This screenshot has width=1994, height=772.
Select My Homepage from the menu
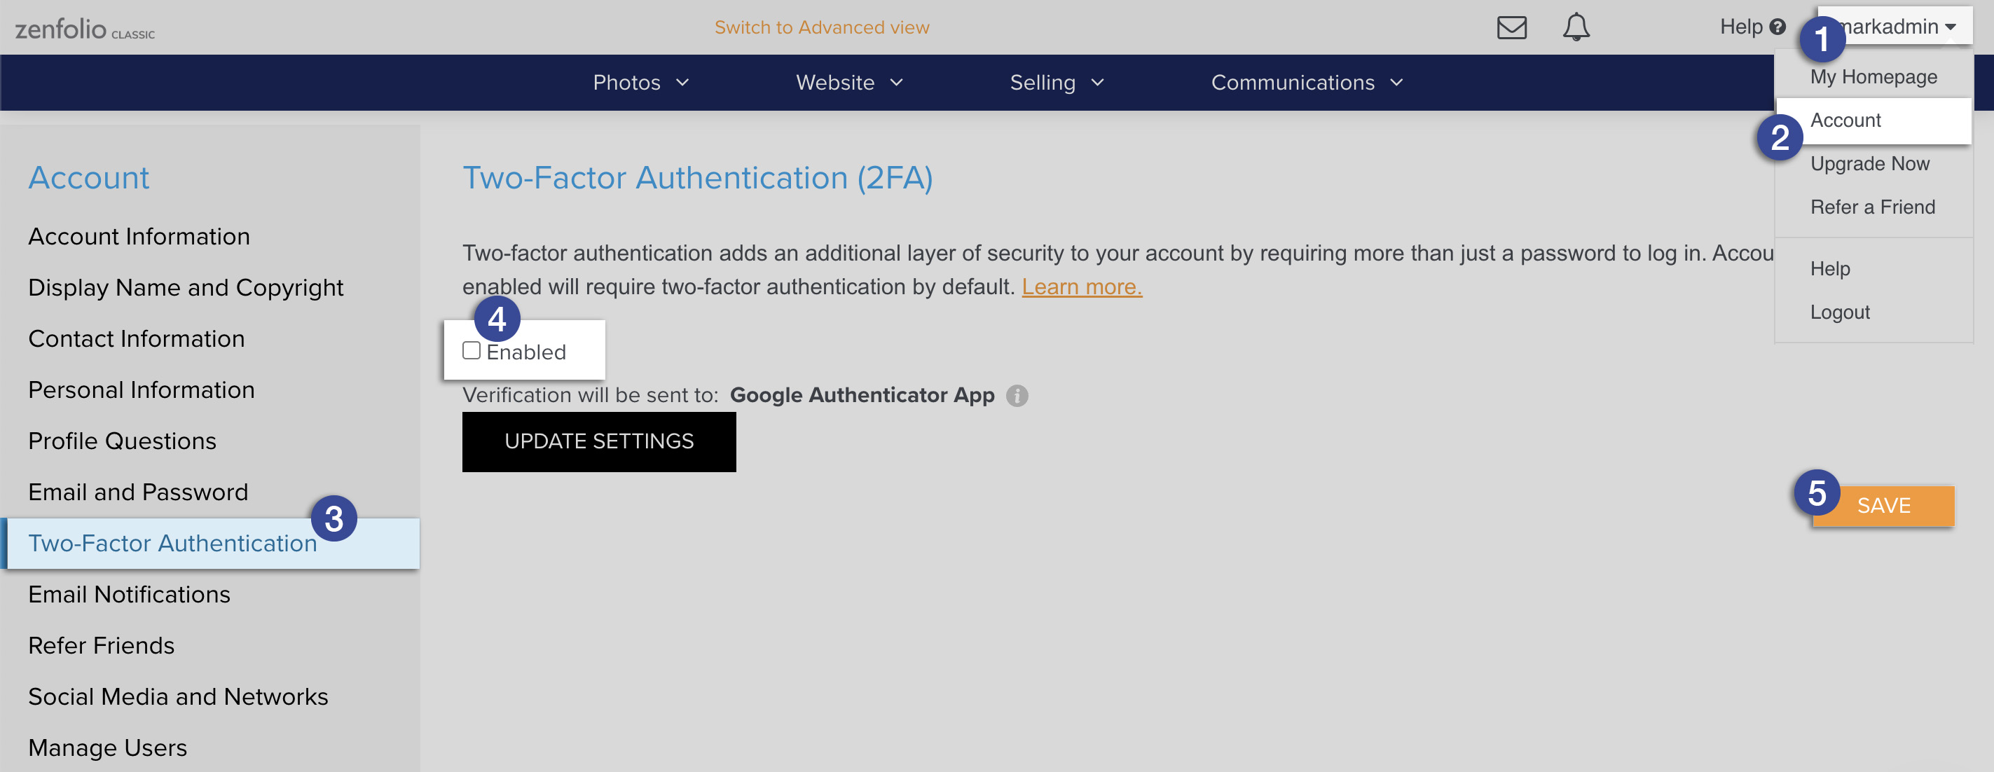click(x=1873, y=76)
